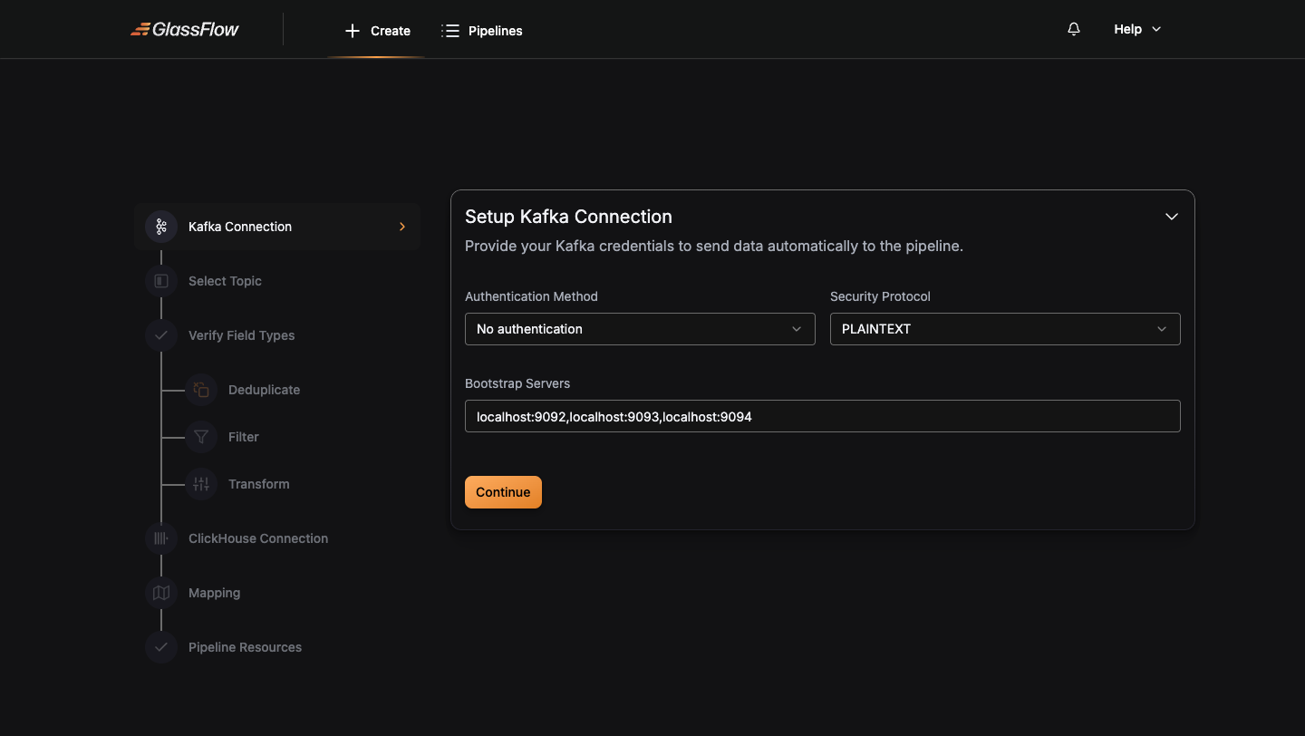
Task: Click the Deduplicate step icon
Action: tap(201, 390)
